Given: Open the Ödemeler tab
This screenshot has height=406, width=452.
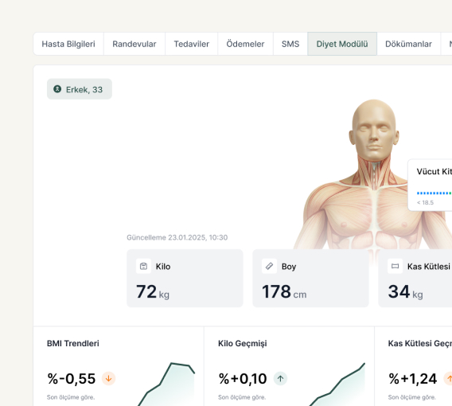Looking at the screenshot, I should tap(245, 44).
